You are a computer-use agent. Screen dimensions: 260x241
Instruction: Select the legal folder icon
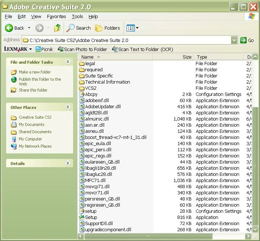pos(82,64)
